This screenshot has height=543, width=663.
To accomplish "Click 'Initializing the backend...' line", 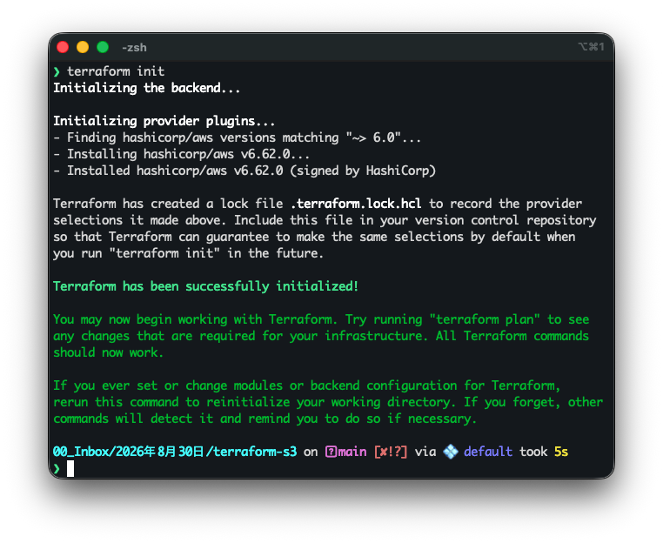I will pos(146,88).
